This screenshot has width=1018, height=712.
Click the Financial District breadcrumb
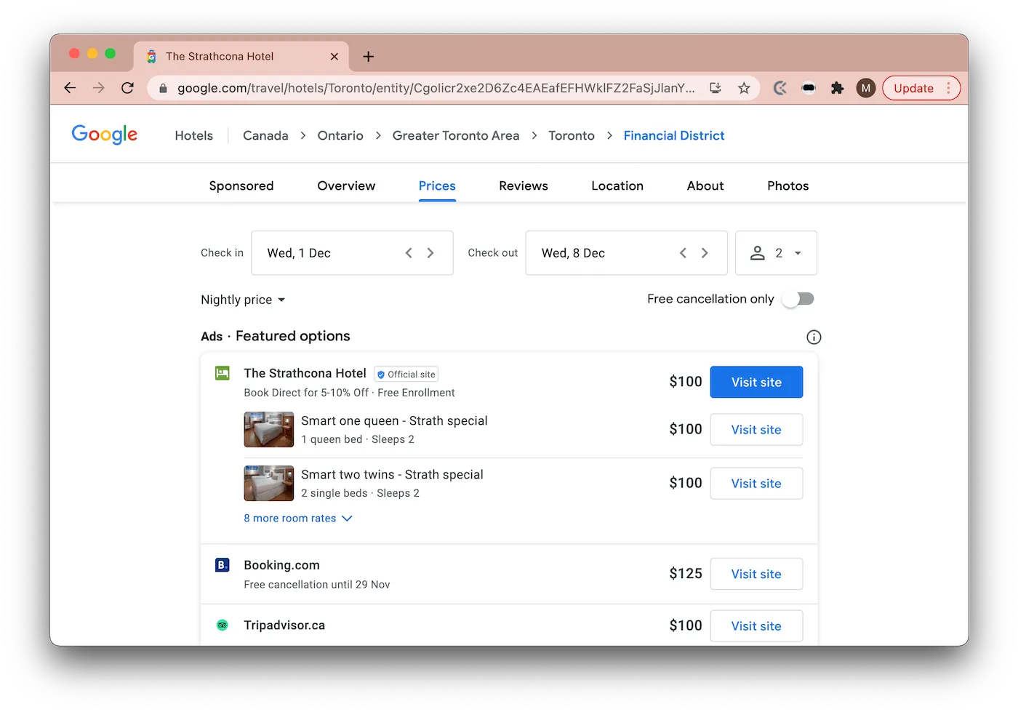(674, 135)
